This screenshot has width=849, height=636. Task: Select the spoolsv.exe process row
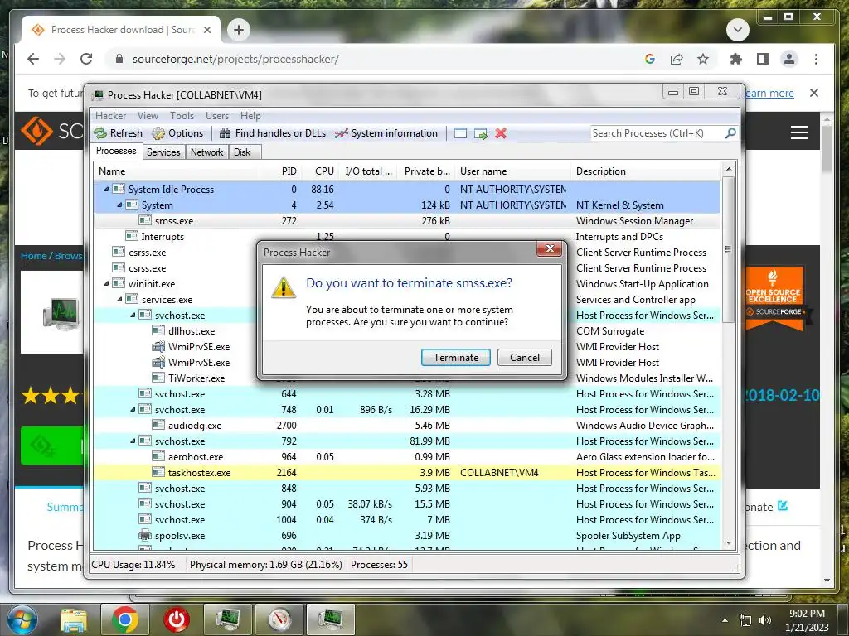click(x=407, y=536)
